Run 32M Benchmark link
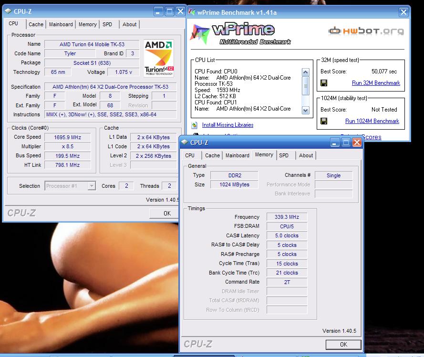The image size is (424, 357). pos(376,83)
